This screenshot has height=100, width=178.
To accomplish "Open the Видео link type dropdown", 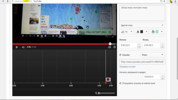I will tap(152, 55).
